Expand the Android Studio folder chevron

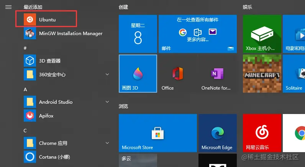(107, 102)
